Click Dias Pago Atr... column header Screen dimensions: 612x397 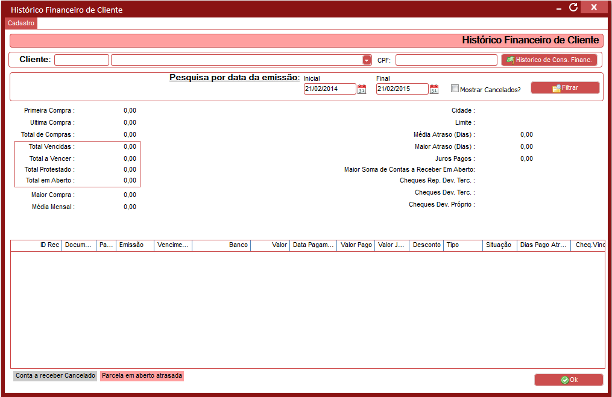click(x=544, y=245)
